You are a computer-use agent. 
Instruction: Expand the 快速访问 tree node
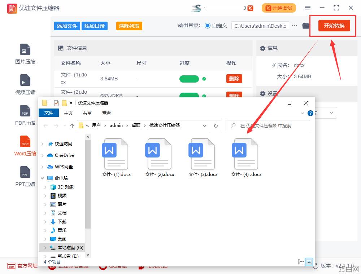pyautogui.click(x=43, y=144)
